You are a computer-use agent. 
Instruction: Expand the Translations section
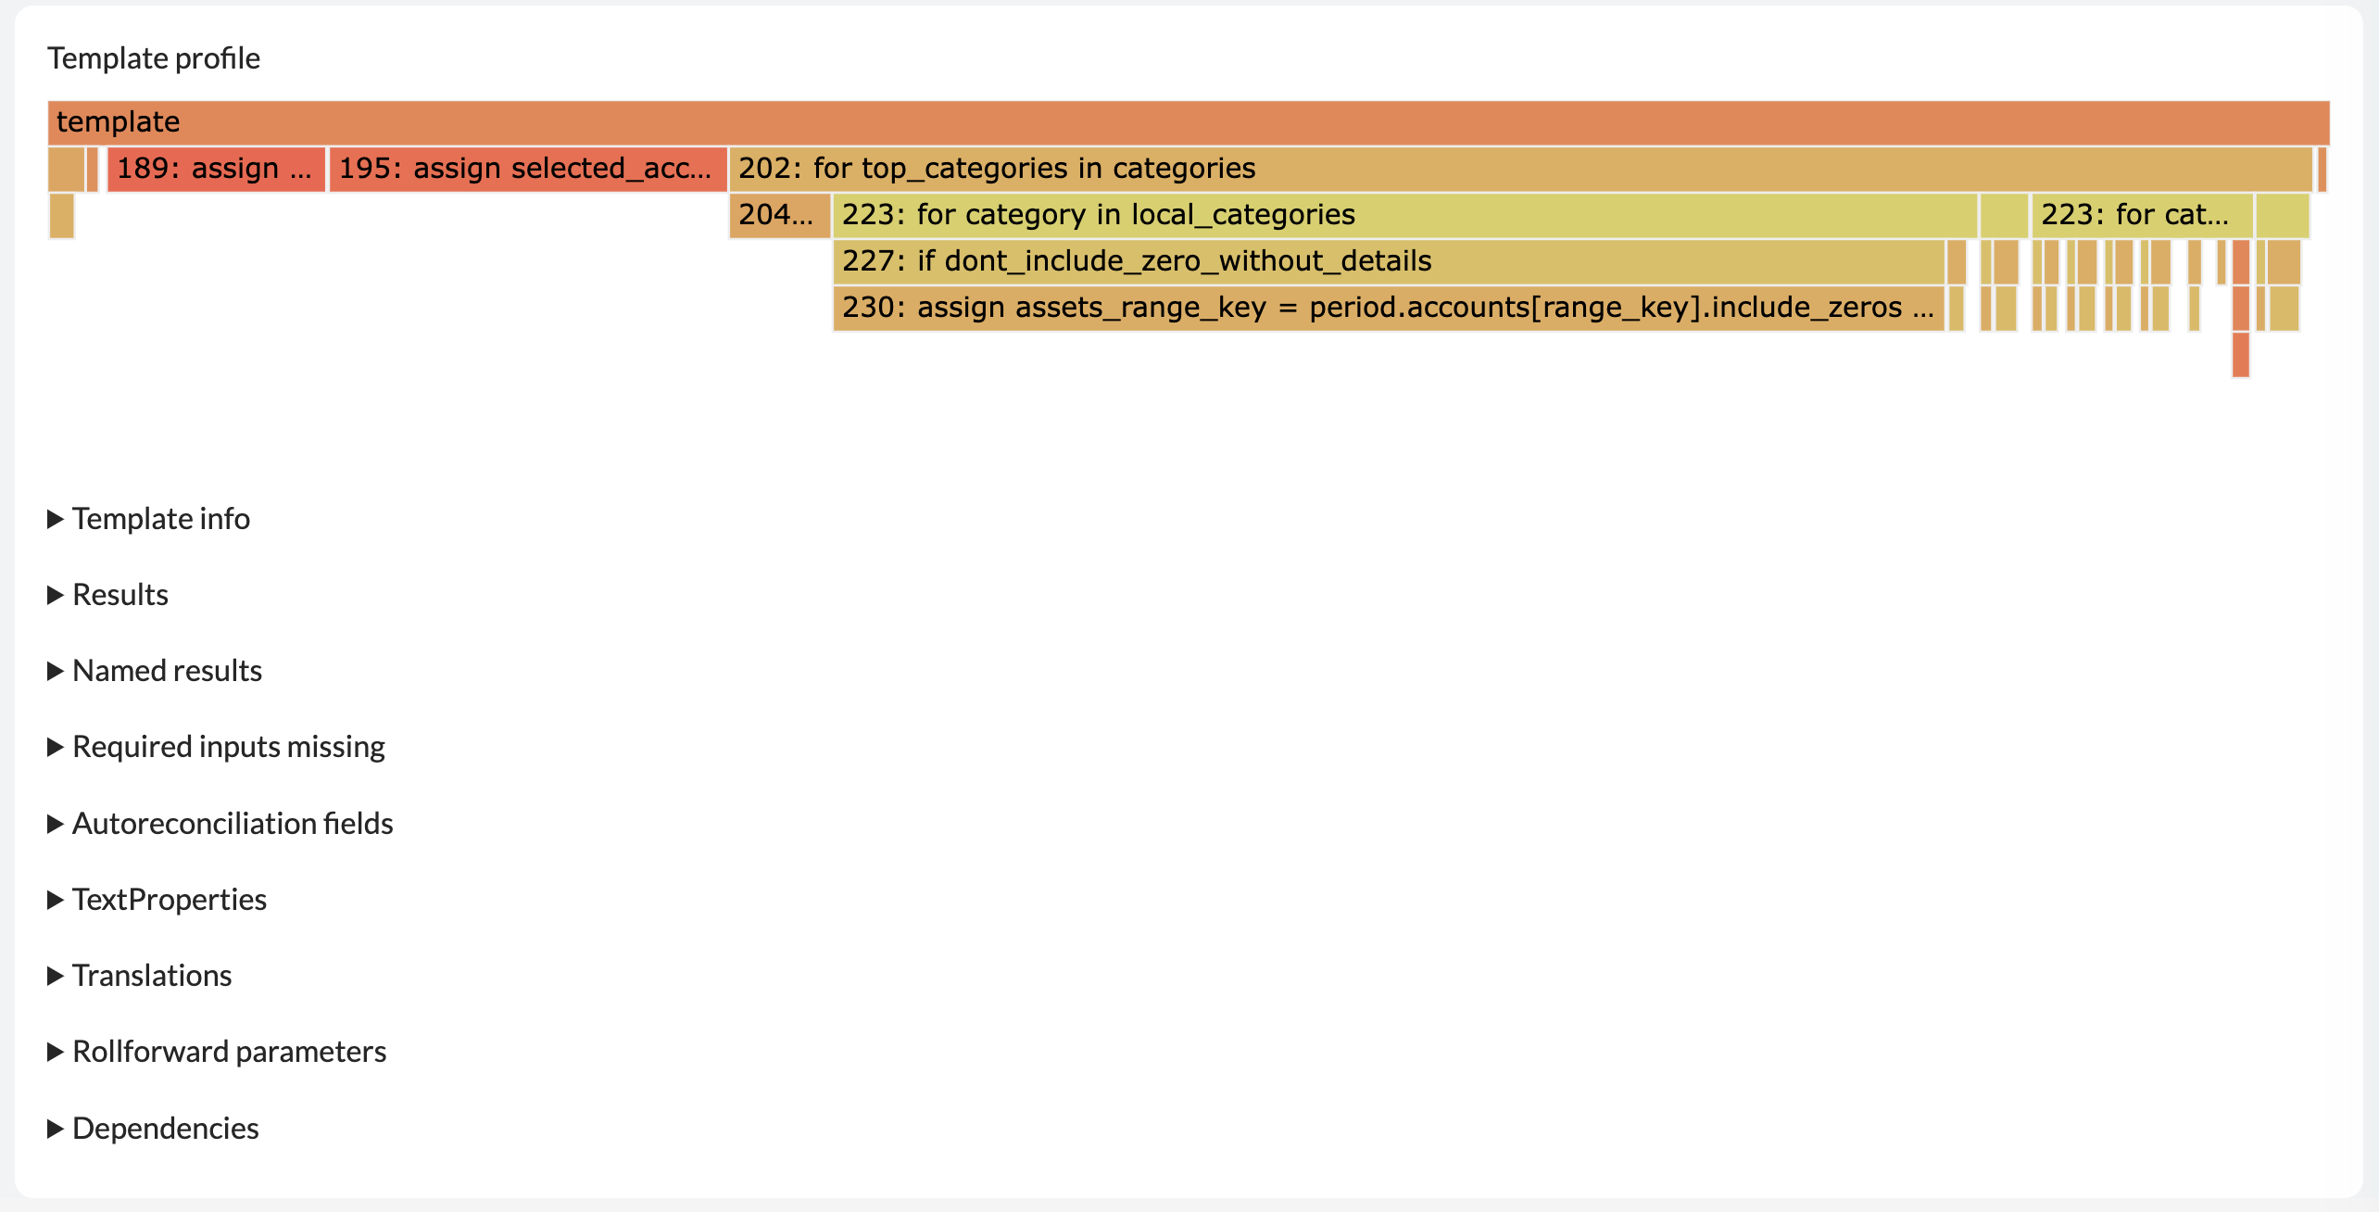[x=140, y=976]
